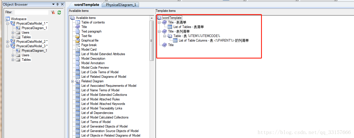Switch to the PhysicalDiagram_1 tab
Image resolution: width=354 pixels, height=138 pixels.
pyautogui.click(x=121, y=5)
